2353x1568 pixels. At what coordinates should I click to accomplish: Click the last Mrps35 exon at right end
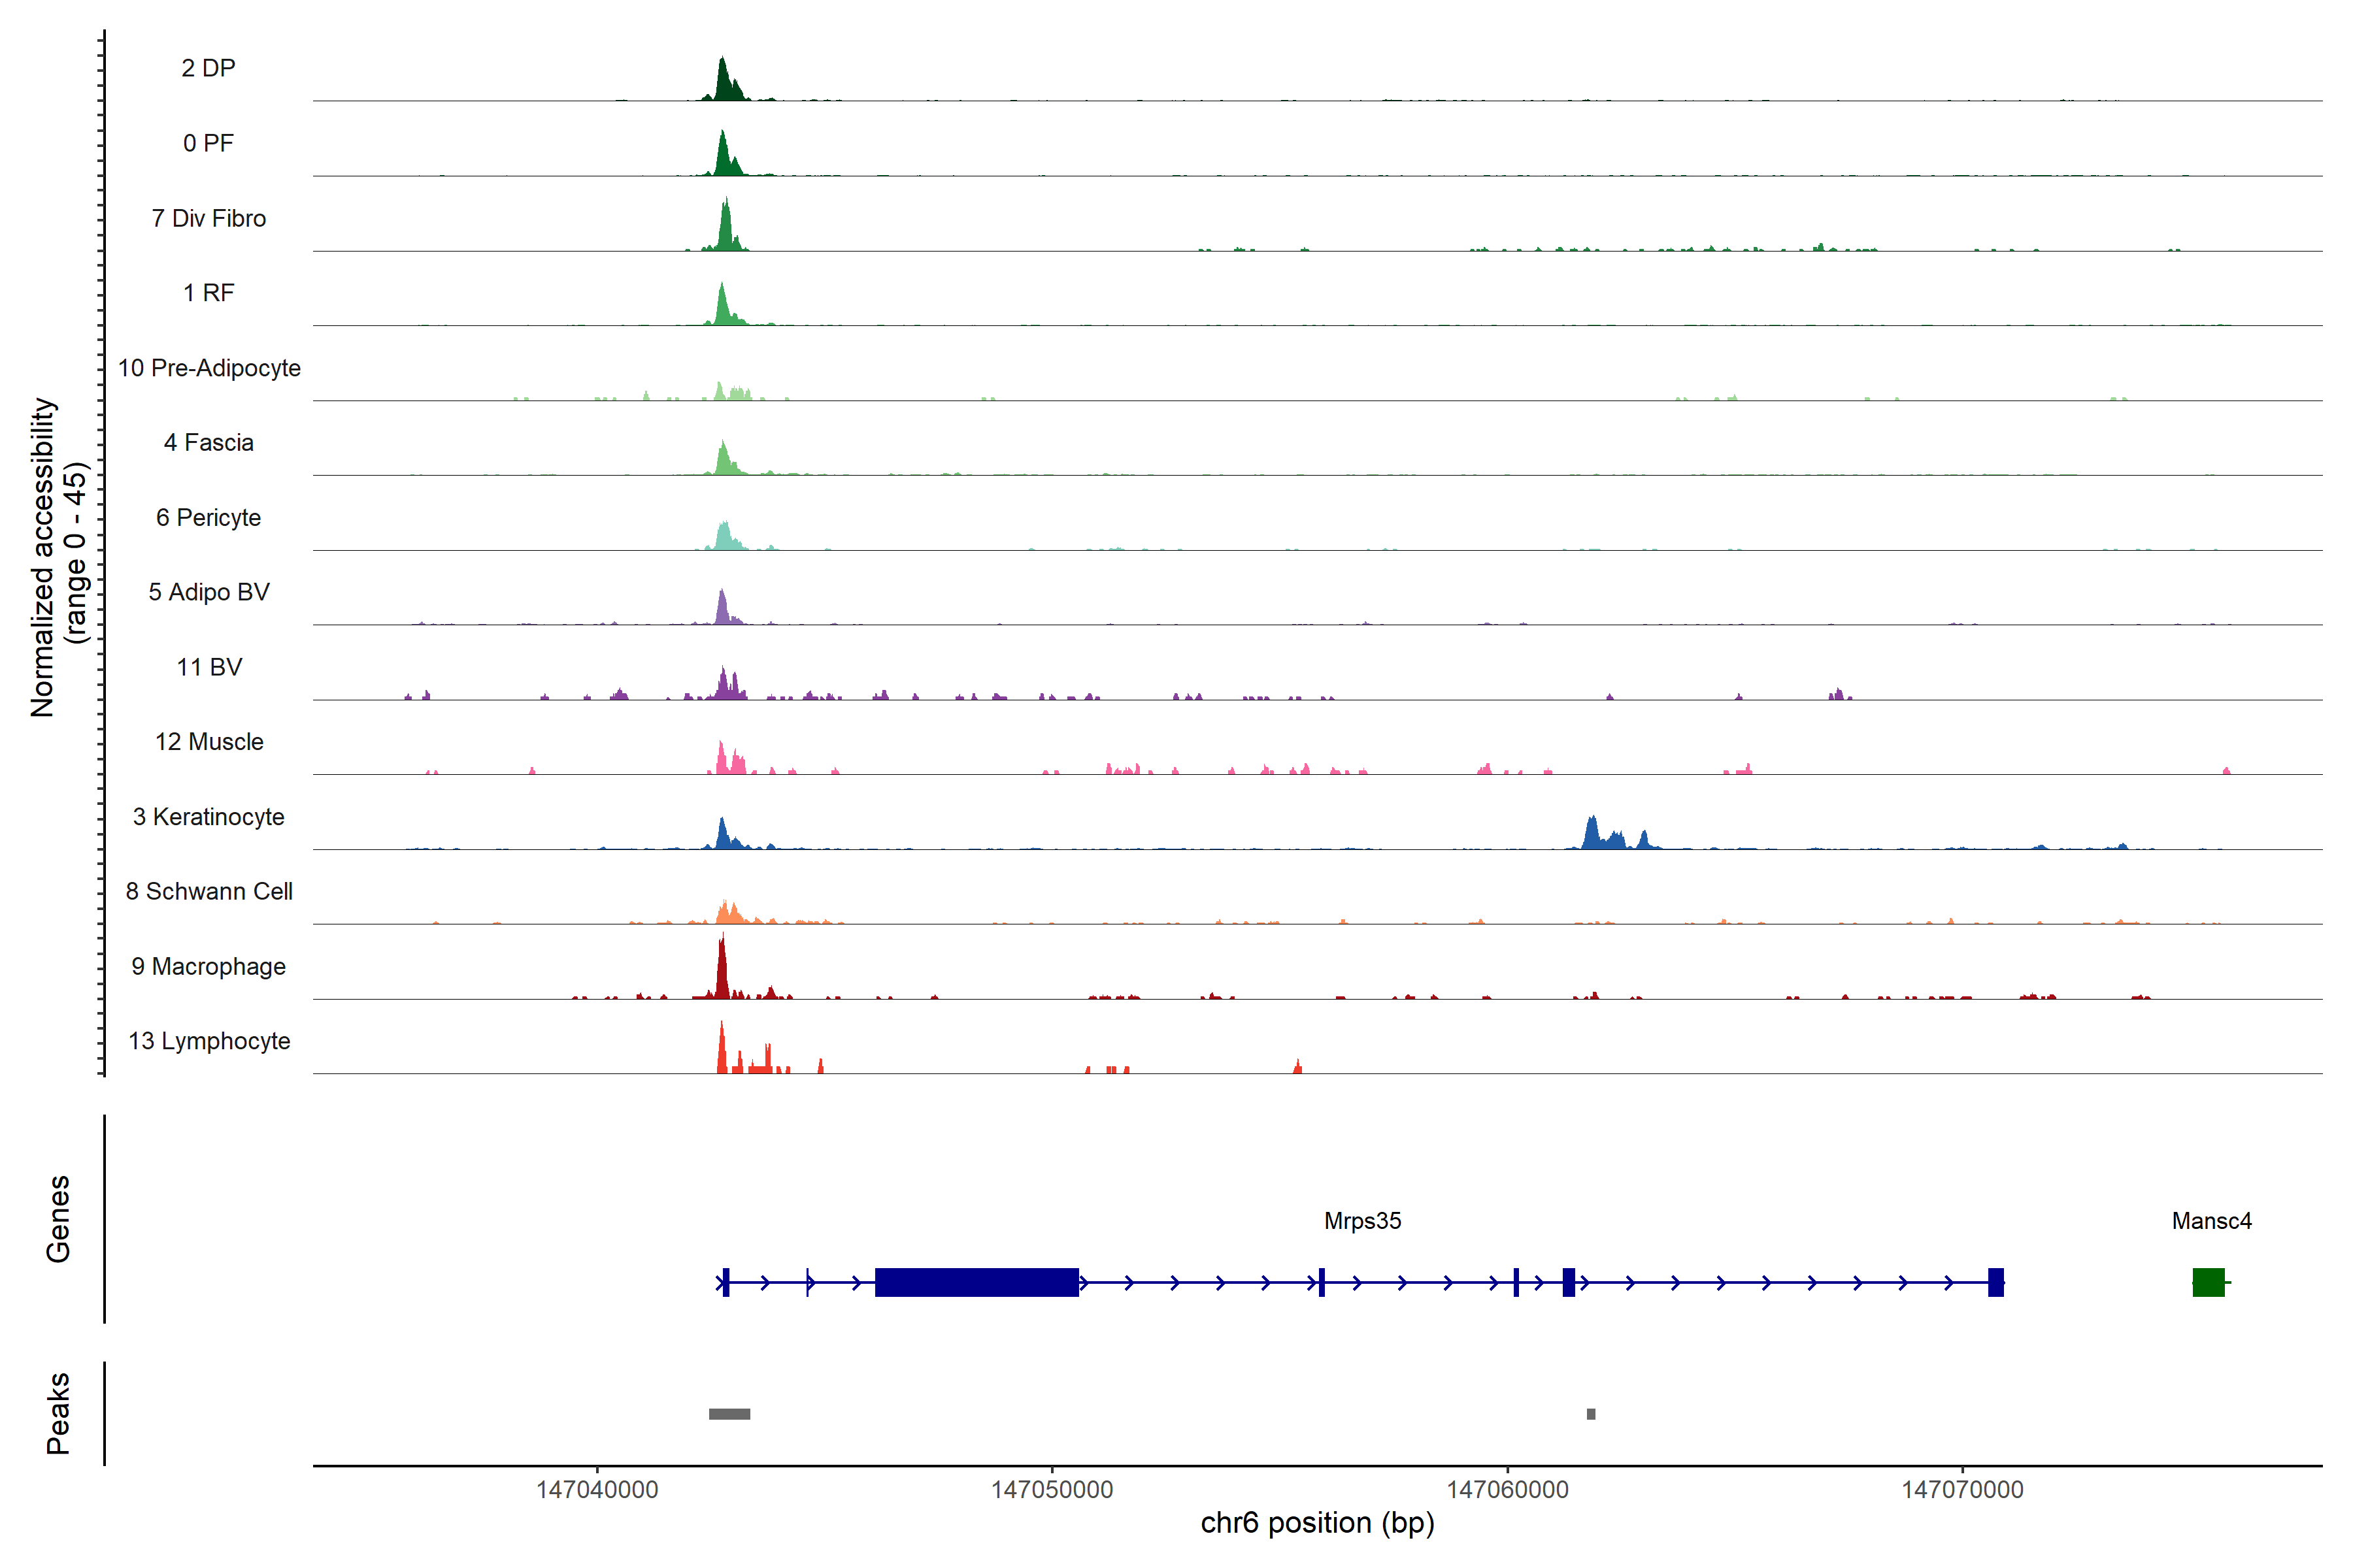[x=1995, y=1282]
